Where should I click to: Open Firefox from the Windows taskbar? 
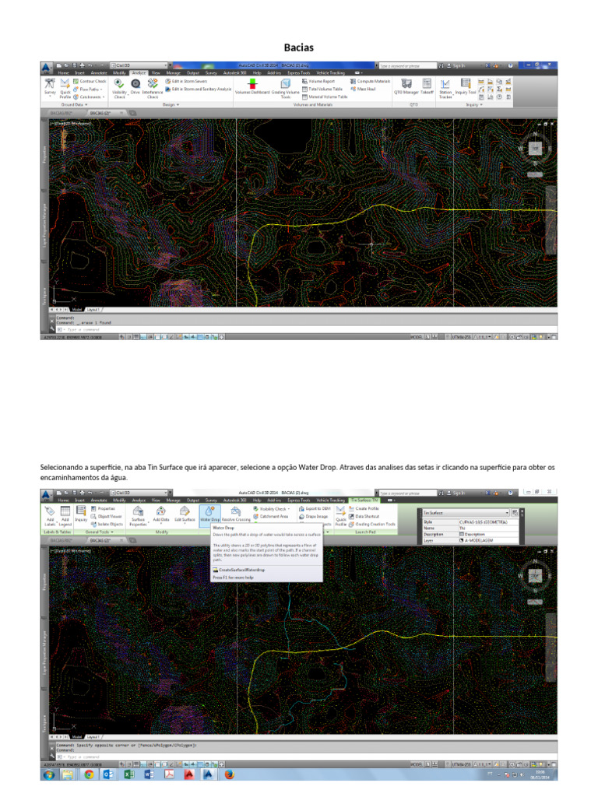coord(229,774)
